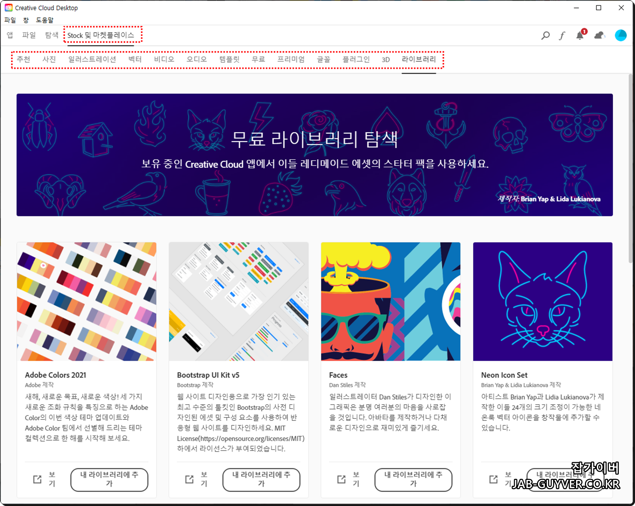Open the notifications bell icon
The height and width of the screenshot is (506, 635).
click(580, 35)
